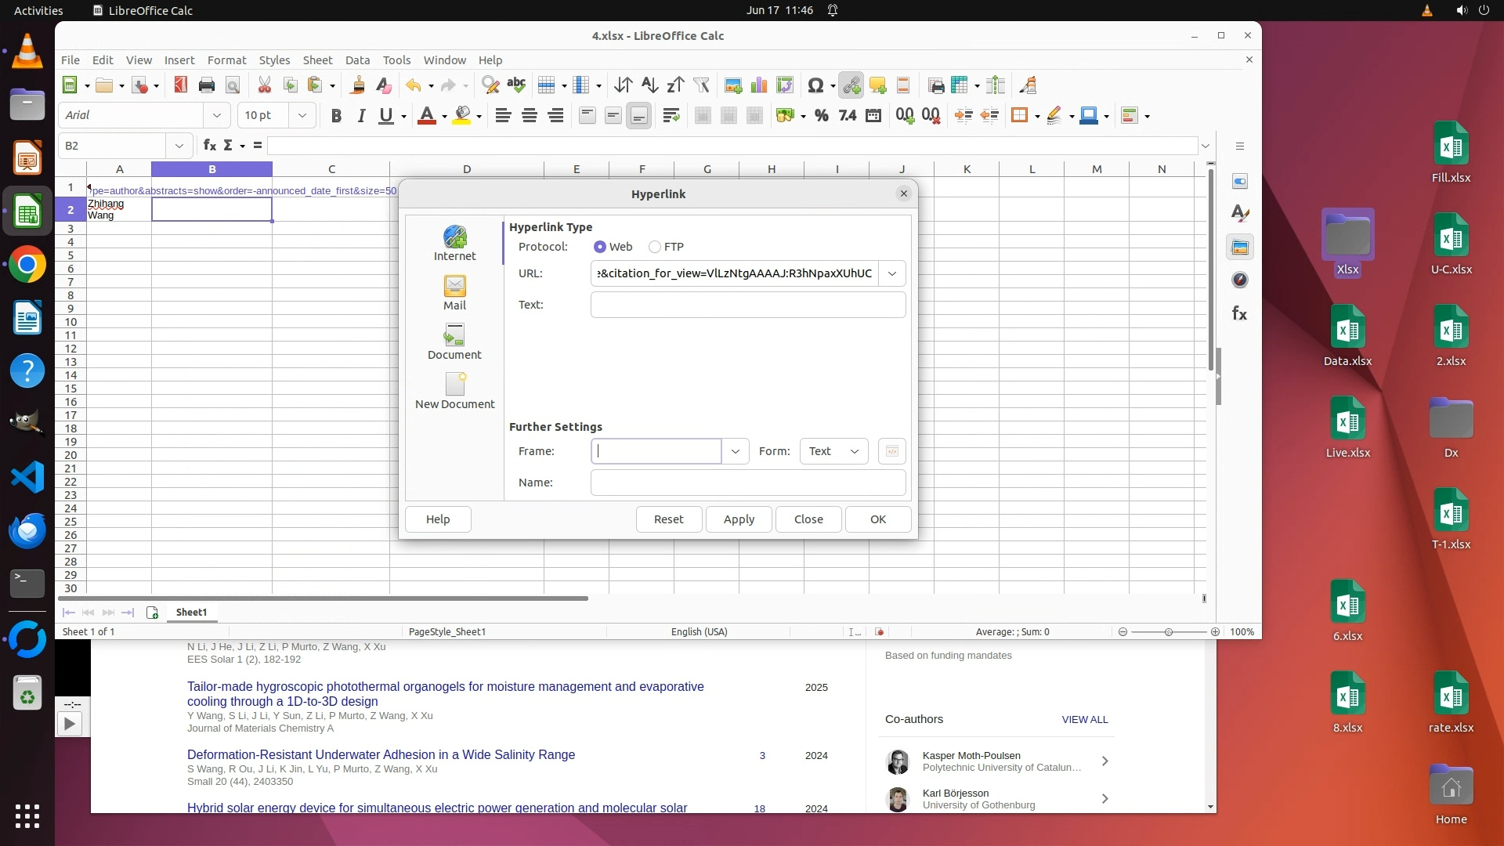Open the Format menu
The image size is (1504, 846).
click(x=226, y=60)
